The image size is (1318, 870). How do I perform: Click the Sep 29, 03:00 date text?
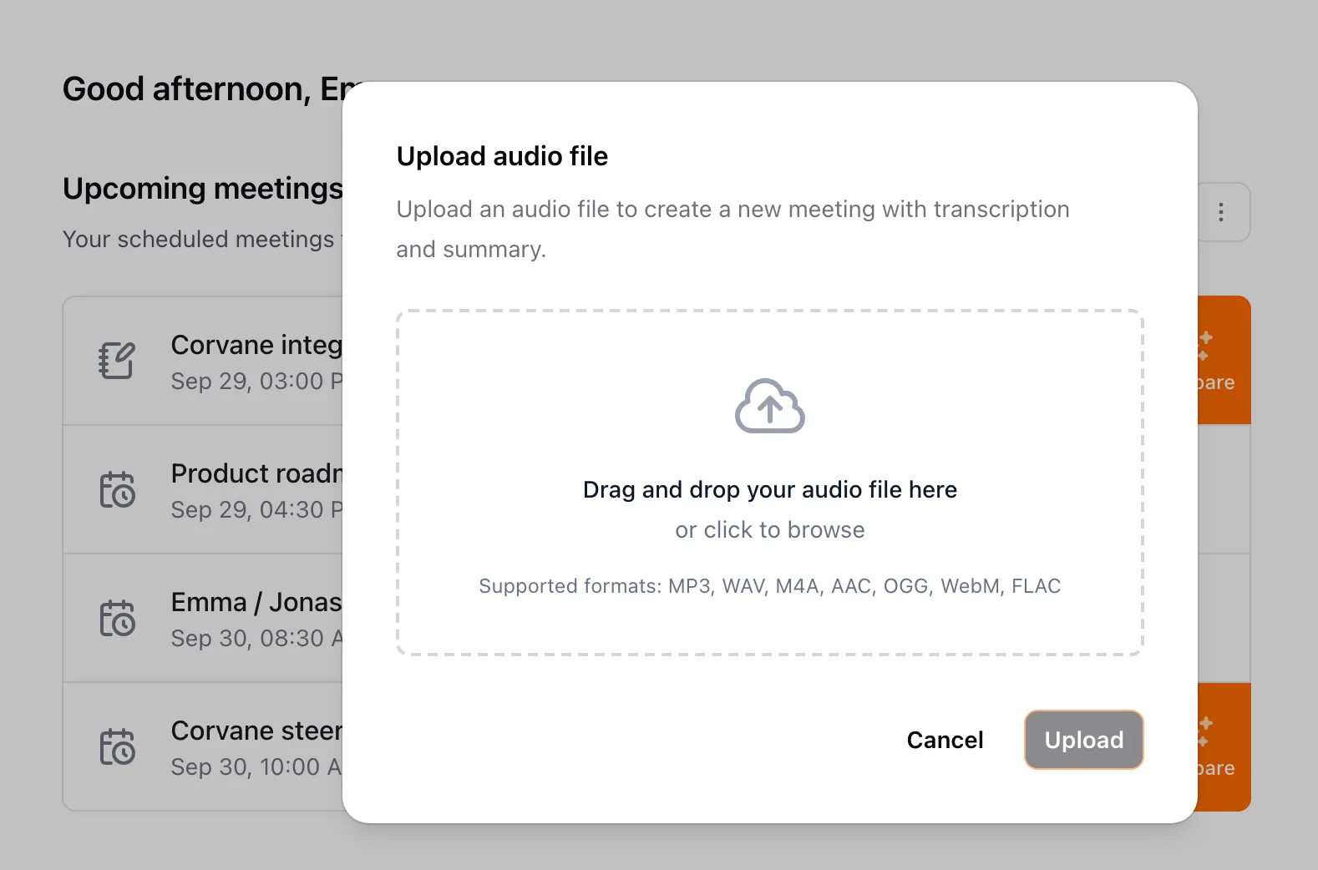[x=256, y=382]
